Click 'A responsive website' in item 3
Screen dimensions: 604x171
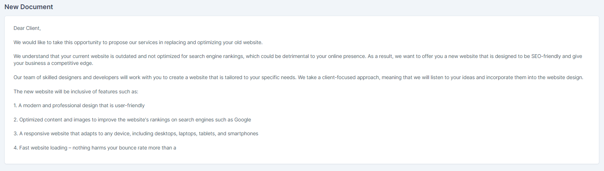coord(44,133)
